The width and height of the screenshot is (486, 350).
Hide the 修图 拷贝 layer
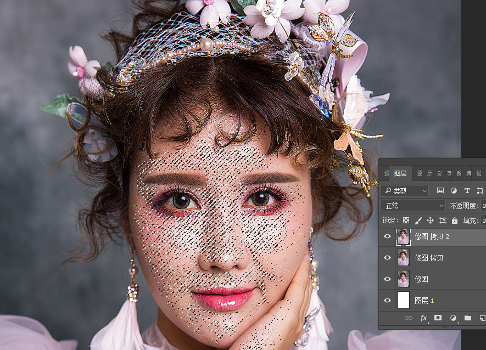[x=387, y=258]
